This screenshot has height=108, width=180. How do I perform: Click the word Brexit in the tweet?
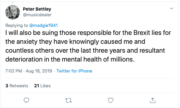click(142, 33)
